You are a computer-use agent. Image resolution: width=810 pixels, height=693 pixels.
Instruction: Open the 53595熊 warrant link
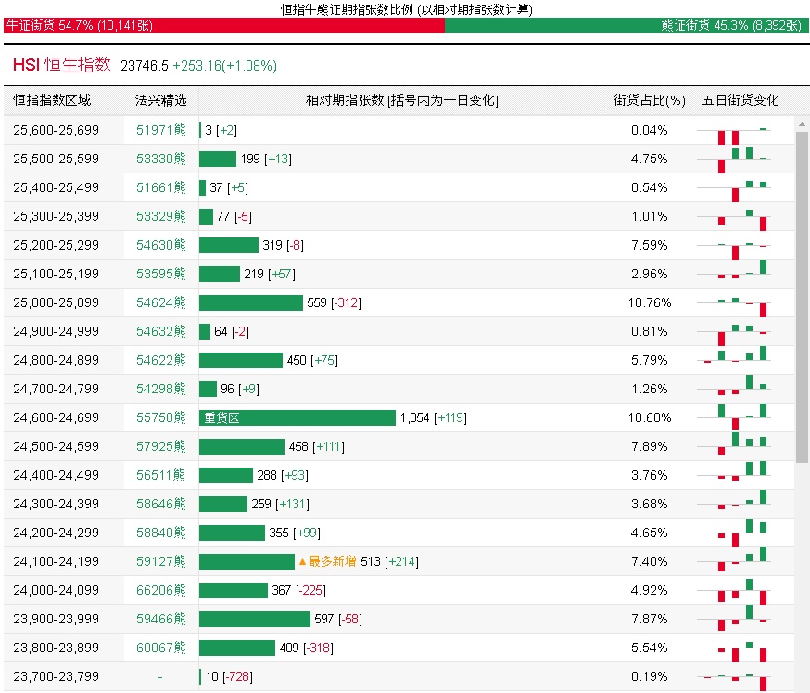click(160, 274)
